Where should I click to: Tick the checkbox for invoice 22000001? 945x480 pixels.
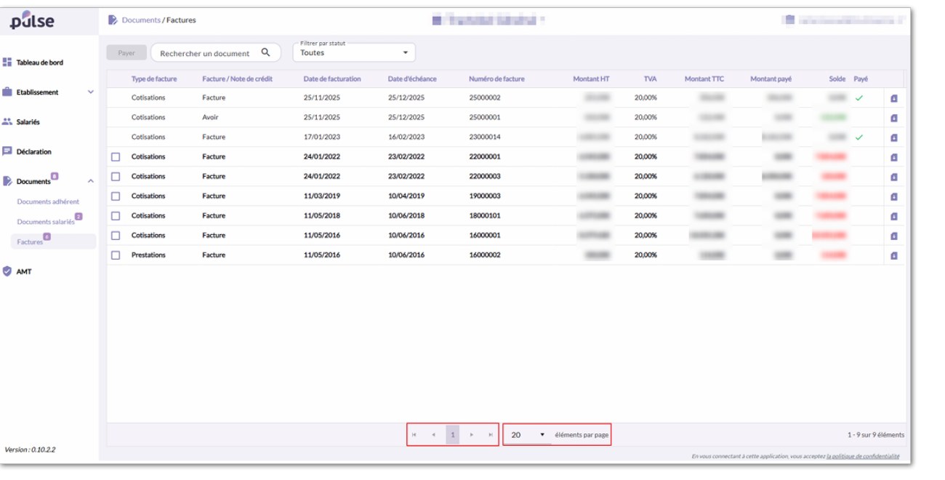115,157
